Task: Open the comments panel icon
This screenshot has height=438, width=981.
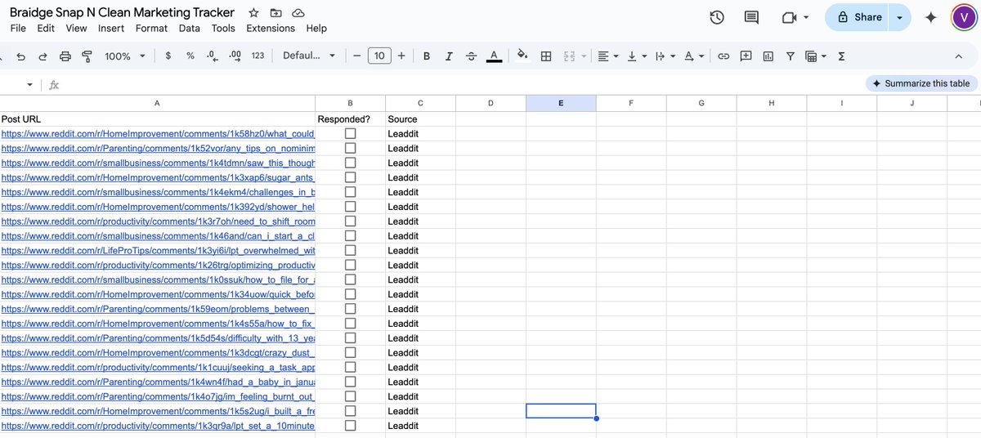Action: (x=751, y=17)
